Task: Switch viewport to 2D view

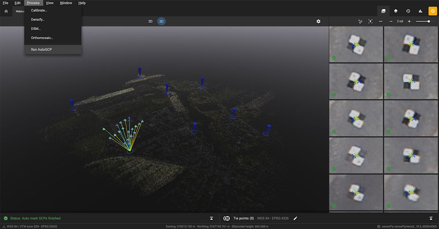Action: [150, 21]
